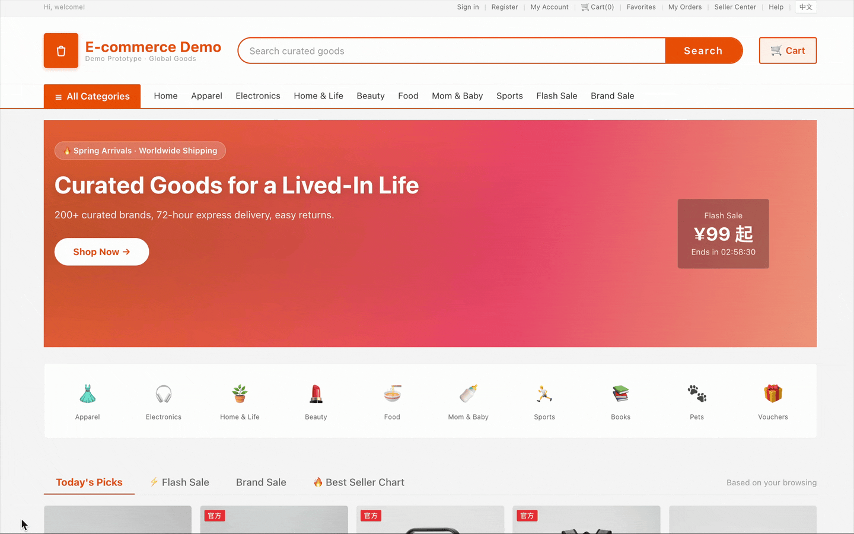The width and height of the screenshot is (854, 534).
Task: Switch language with the 中文 toggle
Action: [x=806, y=7]
